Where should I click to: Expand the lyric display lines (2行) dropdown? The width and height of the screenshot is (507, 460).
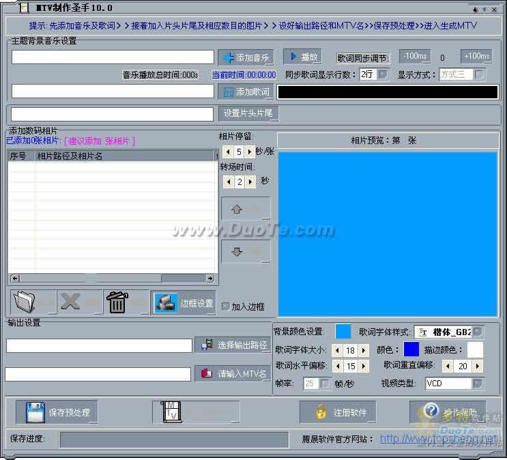point(383,74)
